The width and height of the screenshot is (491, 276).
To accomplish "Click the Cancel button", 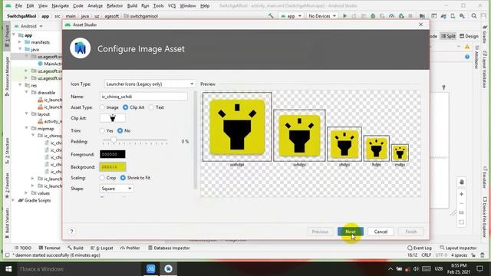I will [381, 232].
